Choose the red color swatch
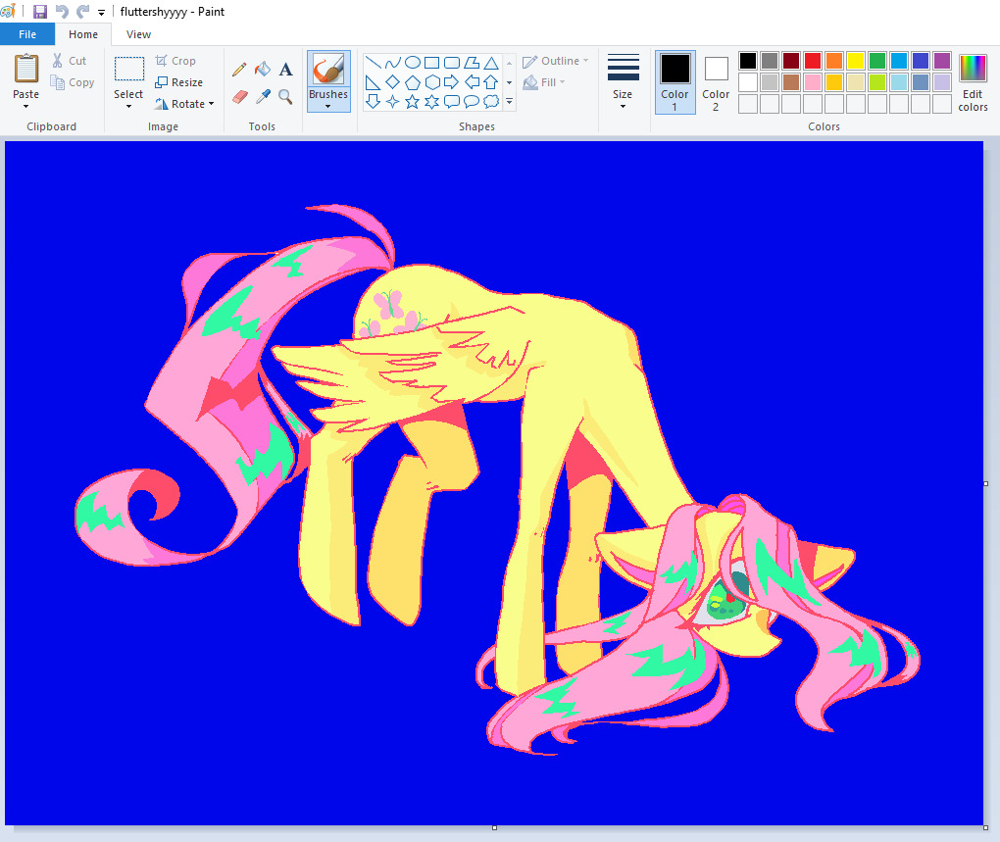 [813, 61]
